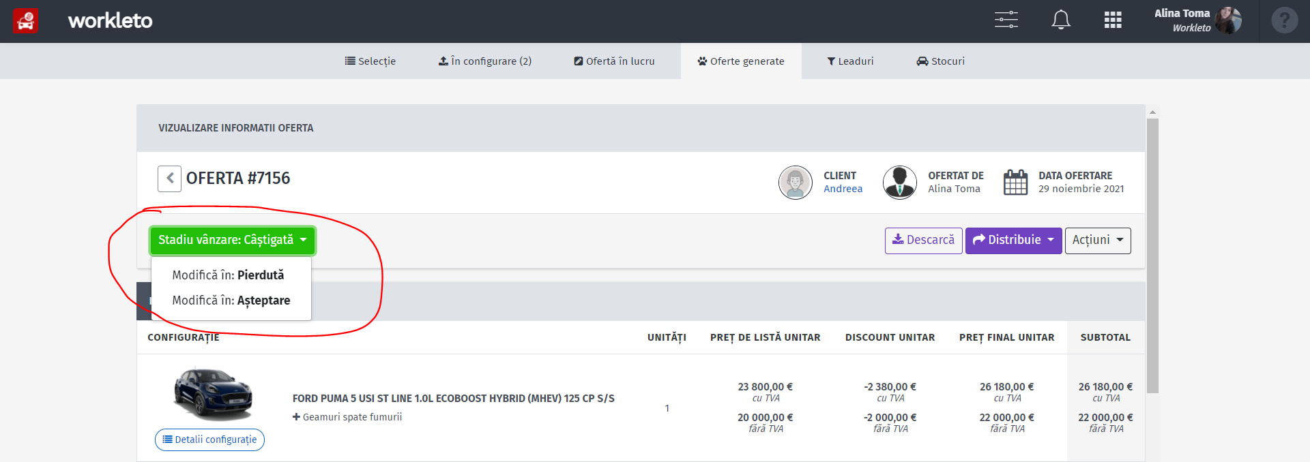Open the Stocuri tab
Image resolution: width=1310 pixels, height=462 pixels.
point(940,61)
